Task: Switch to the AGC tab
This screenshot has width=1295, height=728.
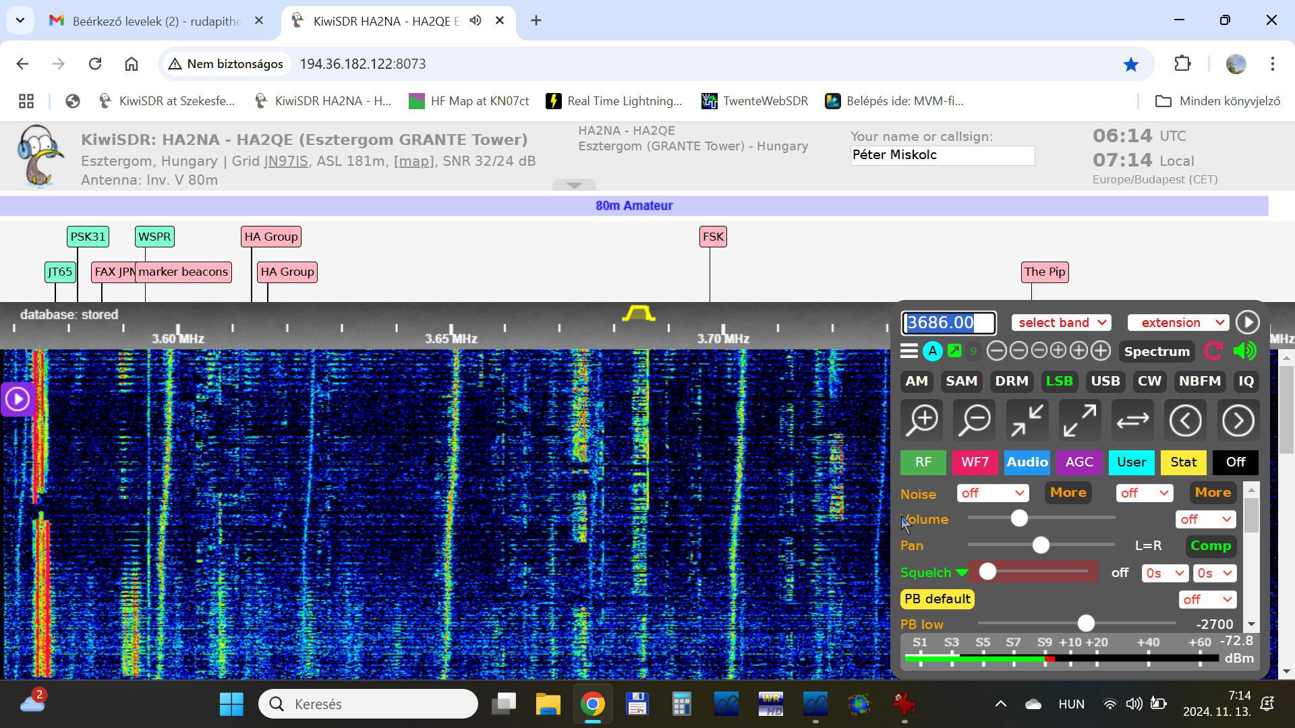Action: (1078, 462)
